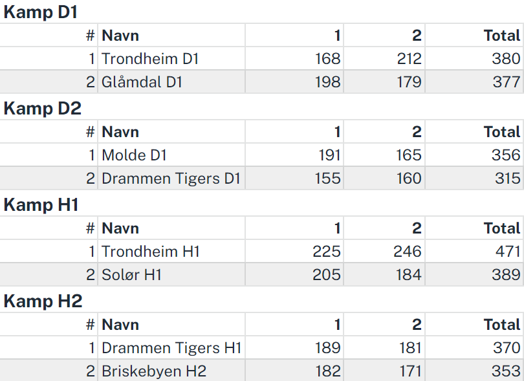Click Molde D1 team name

(x=134, y=155)
